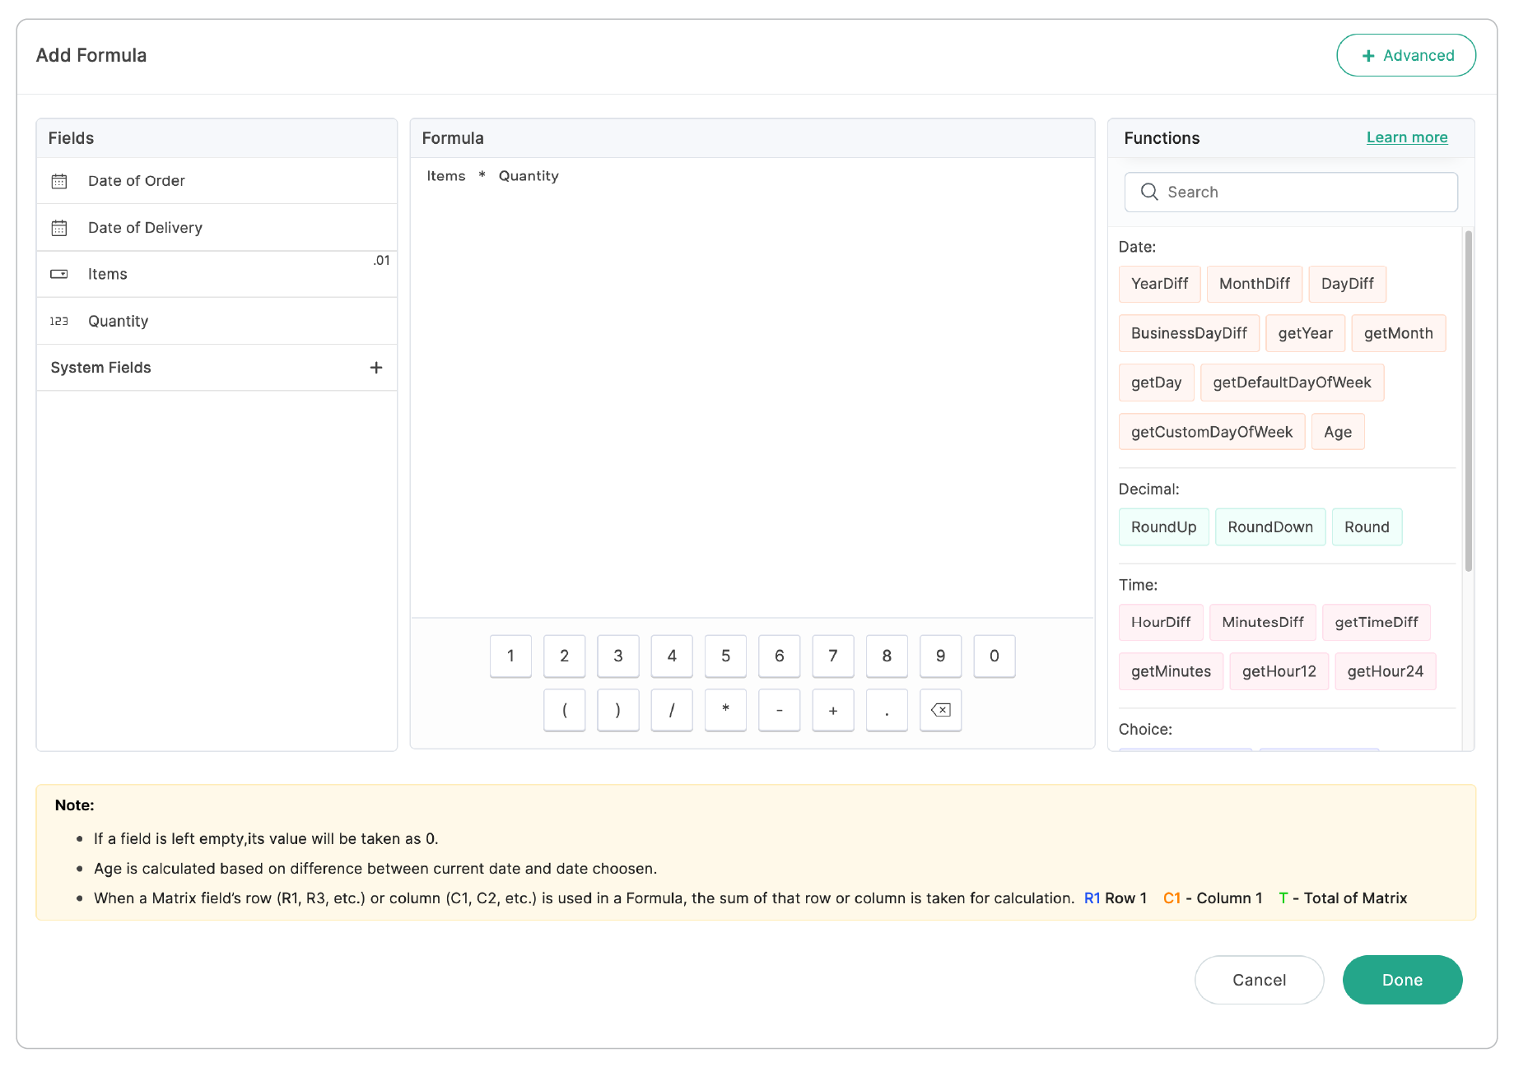Click the calendar icon beside Date of Order
1514x1067 pixels.
(x=59, y=181)
